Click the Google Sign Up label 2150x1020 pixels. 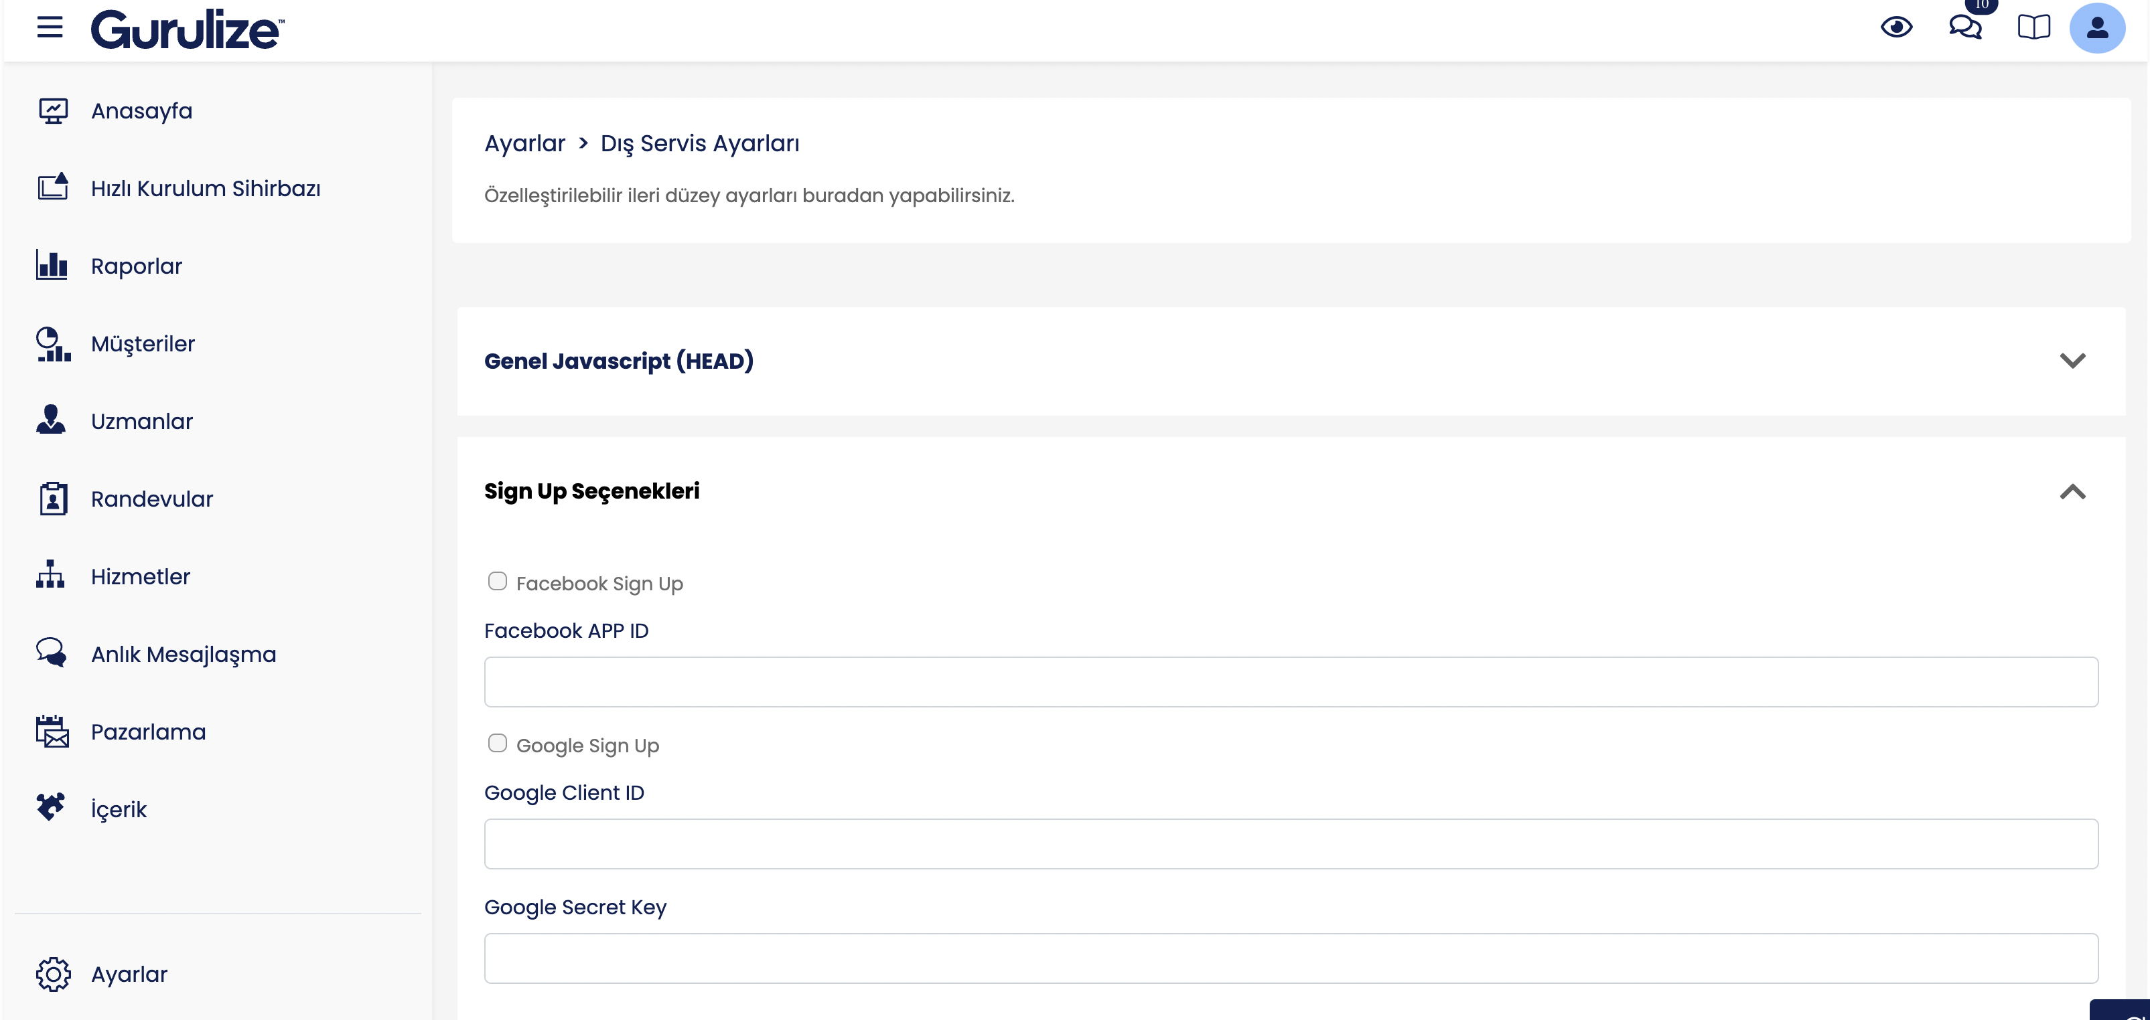[x=587, y=745]
